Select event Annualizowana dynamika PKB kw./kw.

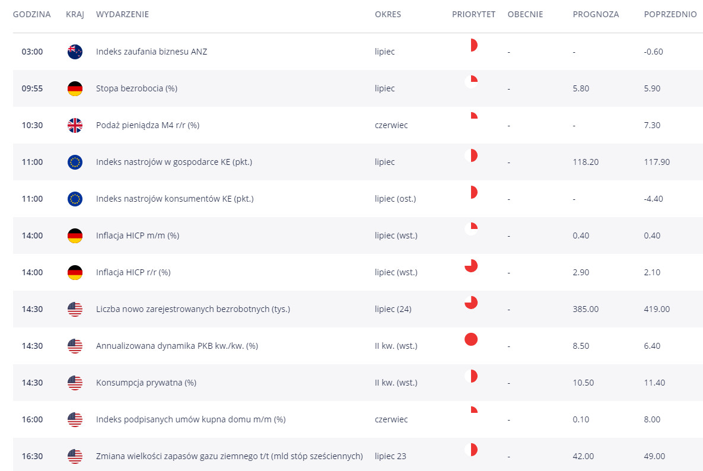pos(177,345)
